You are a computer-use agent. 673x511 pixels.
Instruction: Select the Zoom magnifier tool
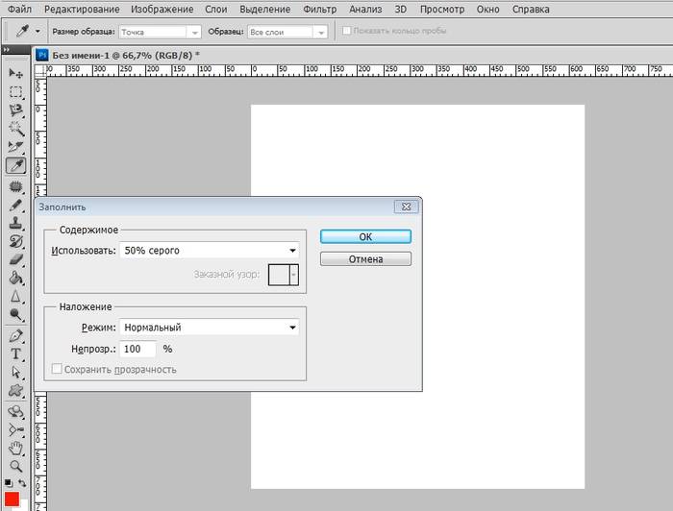pos(15,466)
